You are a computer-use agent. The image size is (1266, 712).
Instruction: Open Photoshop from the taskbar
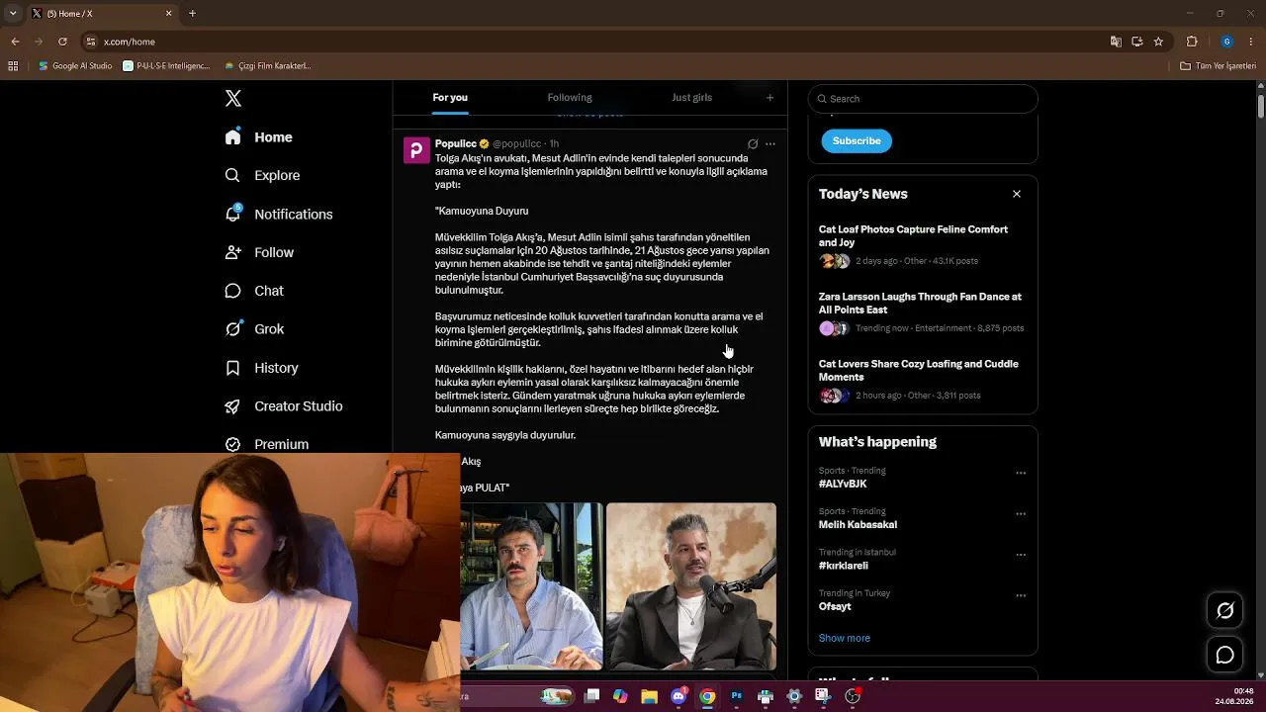tap(736, 696)
